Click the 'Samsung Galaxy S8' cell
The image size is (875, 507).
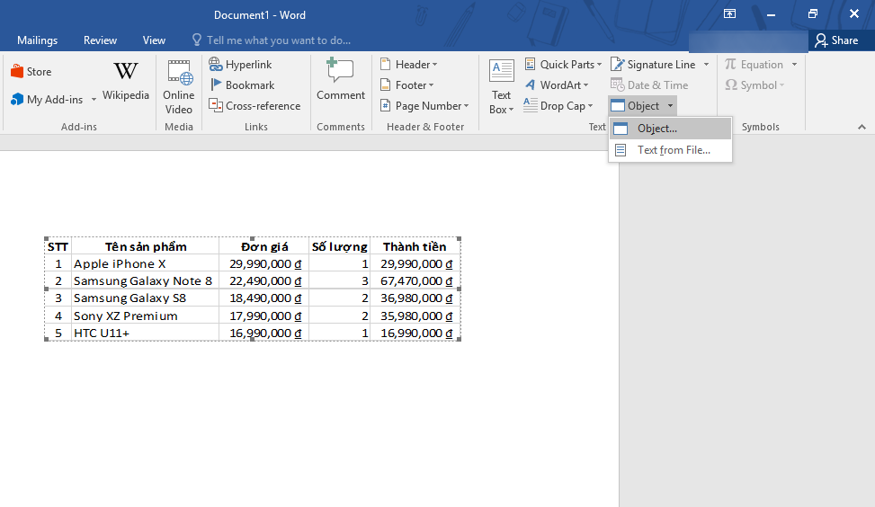click(145, 298)
